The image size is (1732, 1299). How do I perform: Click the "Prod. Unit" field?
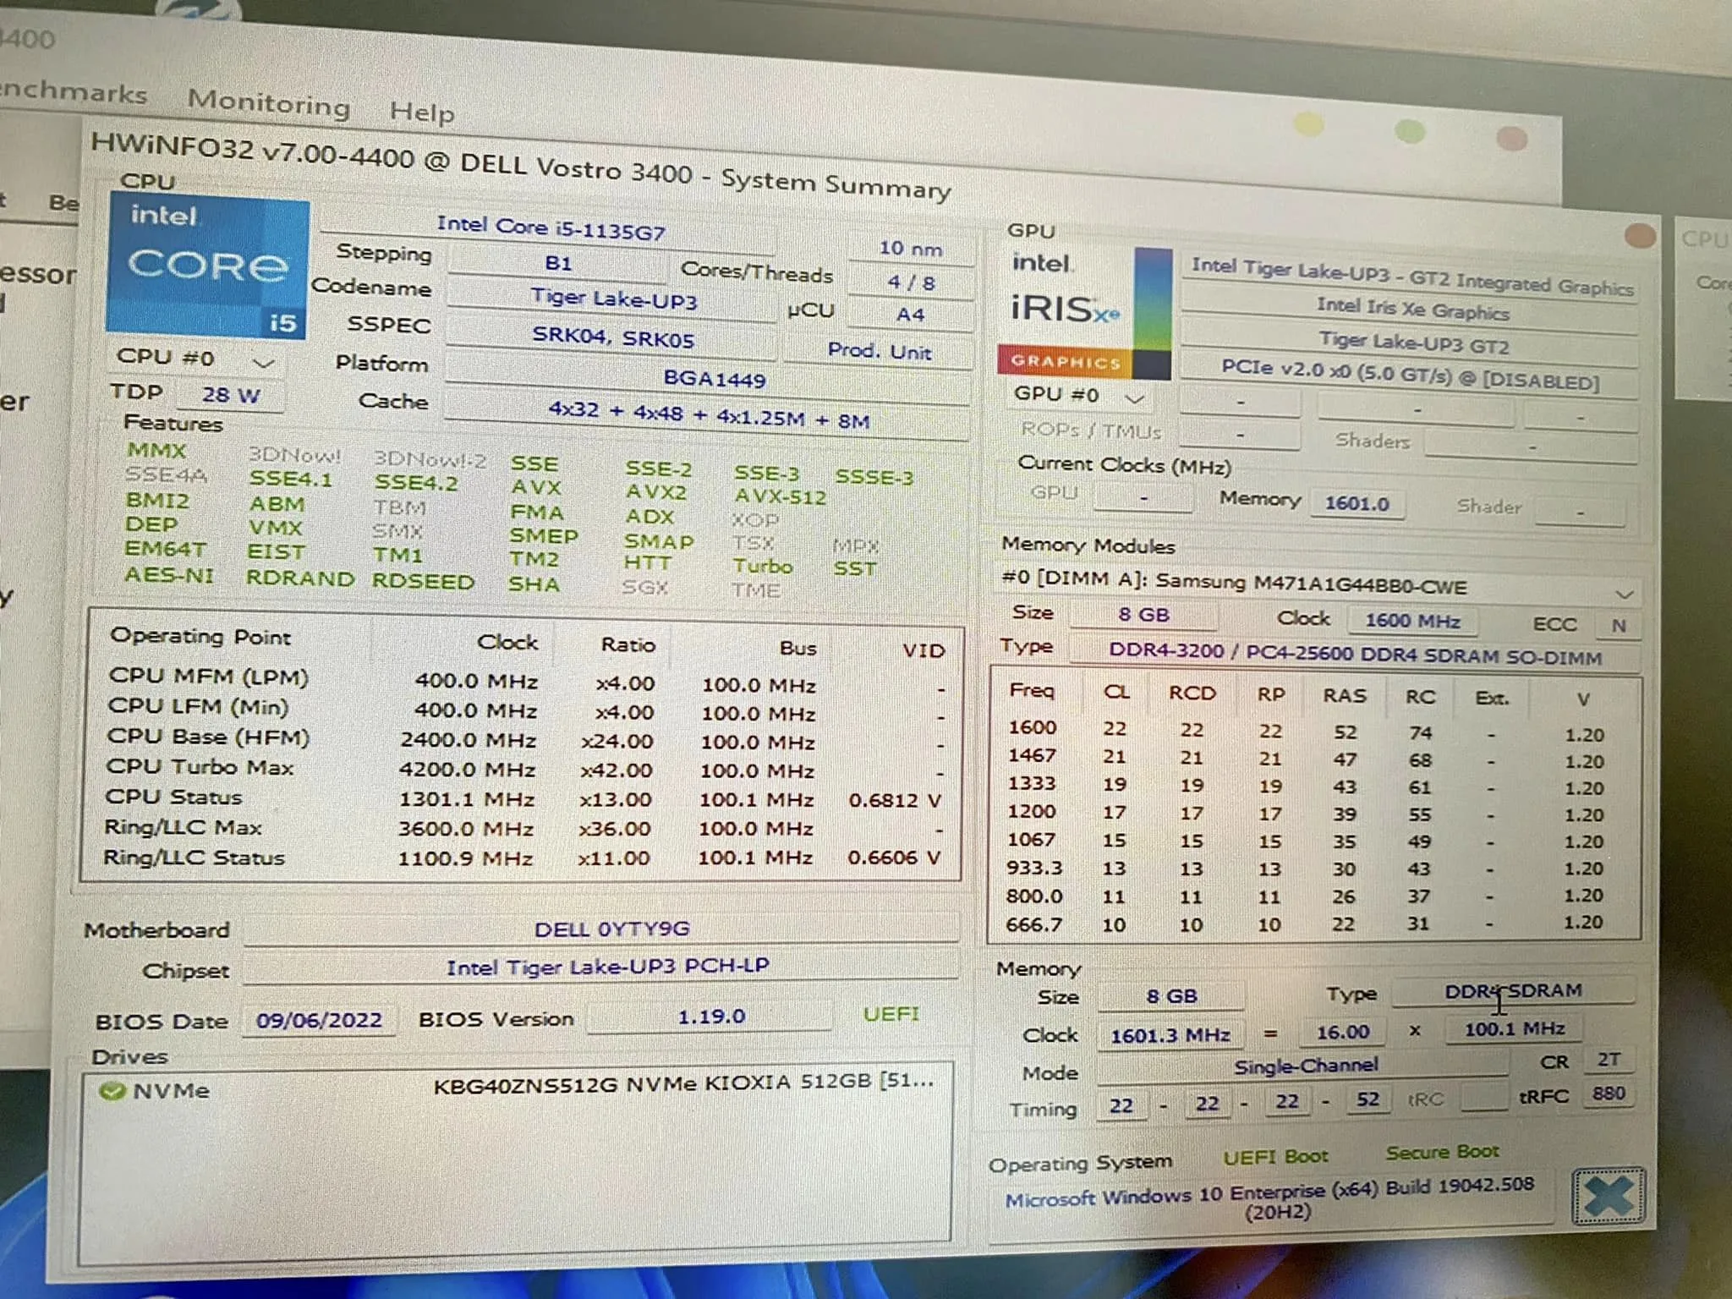[x=880, y=351]
